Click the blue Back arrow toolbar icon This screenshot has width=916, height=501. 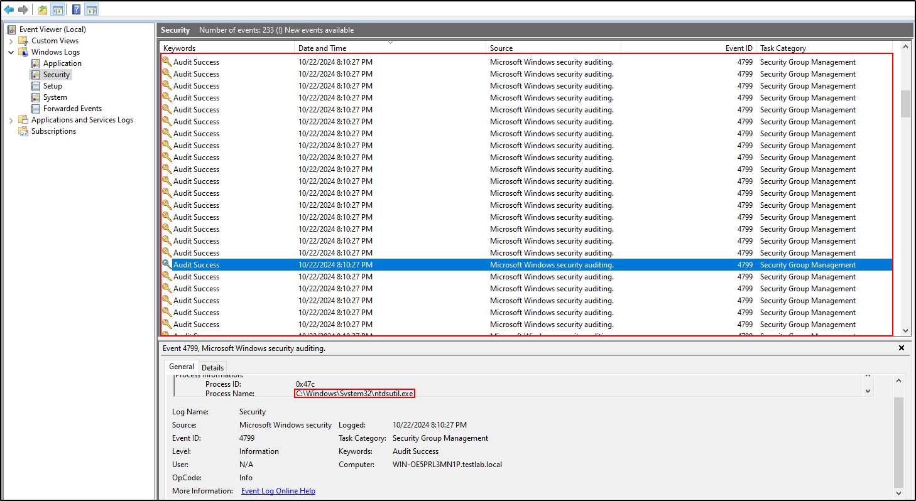tap(9, 9)
